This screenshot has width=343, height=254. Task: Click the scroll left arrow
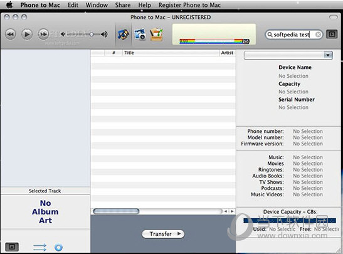225,211
